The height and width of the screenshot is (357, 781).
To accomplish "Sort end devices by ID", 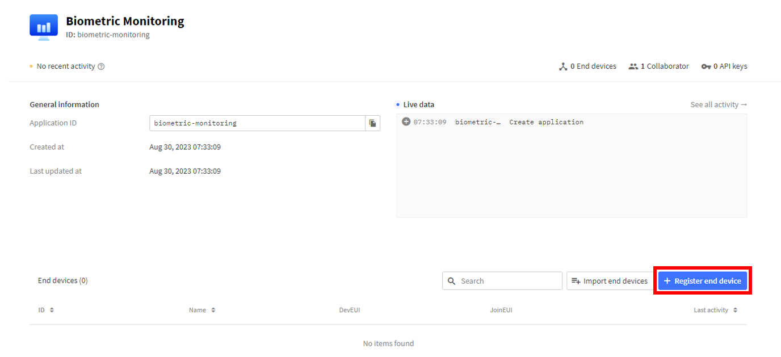I will tap(46, 310).
